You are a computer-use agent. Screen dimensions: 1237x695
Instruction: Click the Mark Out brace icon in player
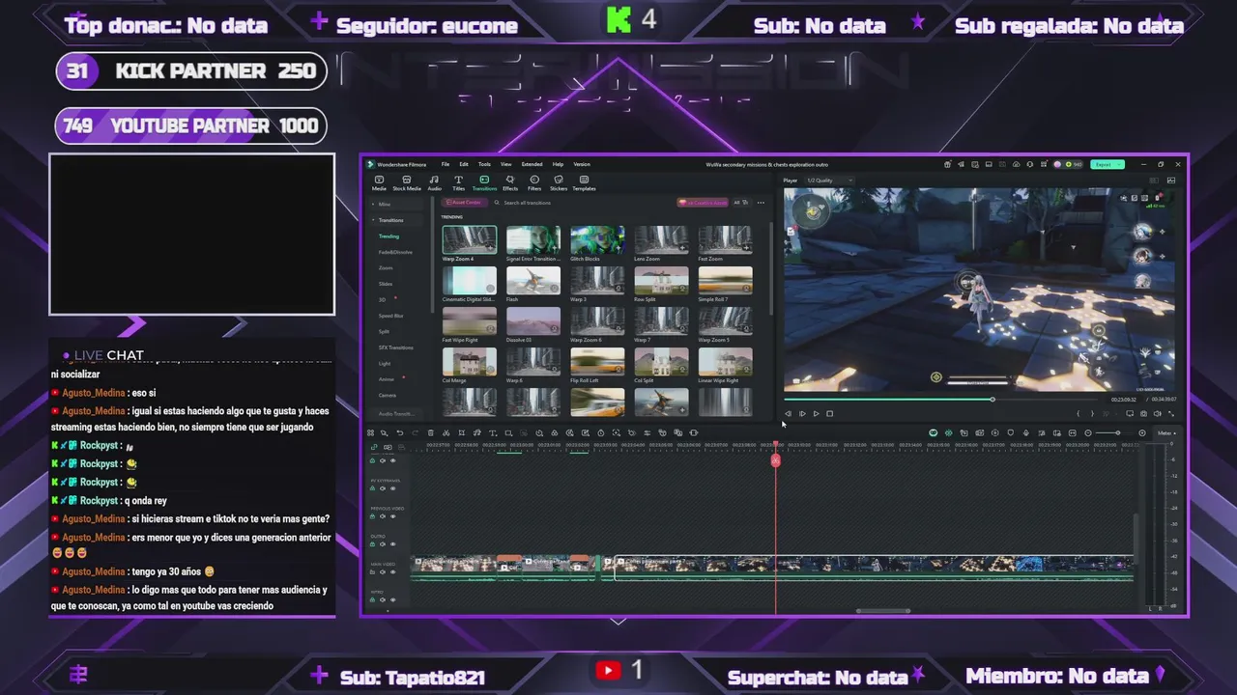[x=1092, y=413]
